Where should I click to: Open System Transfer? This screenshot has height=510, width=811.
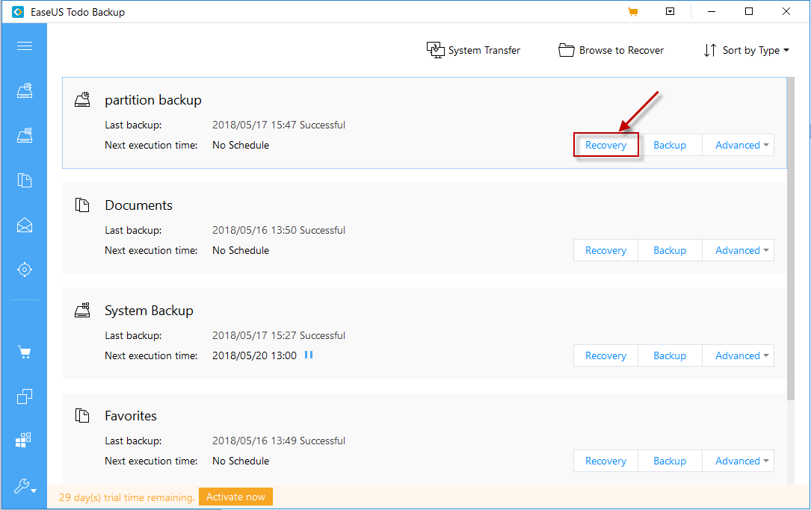[473, 50]
